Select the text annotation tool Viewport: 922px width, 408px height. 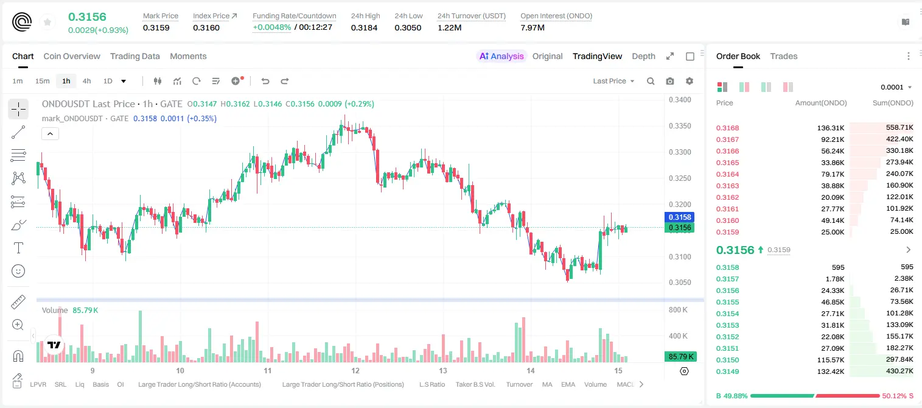[x=18, y=248]
